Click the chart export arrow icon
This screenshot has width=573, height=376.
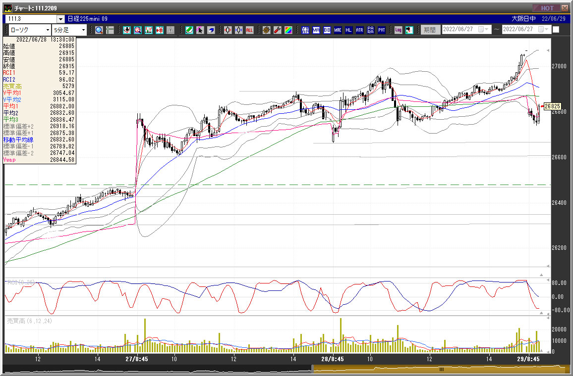(x=409, y=30)
